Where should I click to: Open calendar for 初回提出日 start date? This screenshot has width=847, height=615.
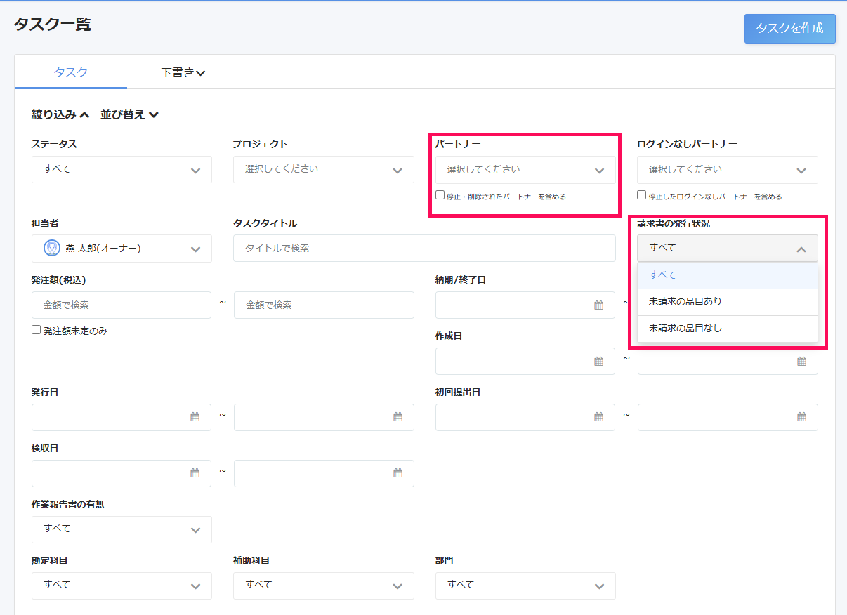click(x=599, y=417)
